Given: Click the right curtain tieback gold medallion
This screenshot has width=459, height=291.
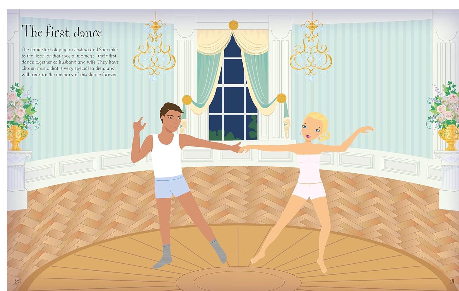Looking at the screenshot, I should click(x=281, y=98).
